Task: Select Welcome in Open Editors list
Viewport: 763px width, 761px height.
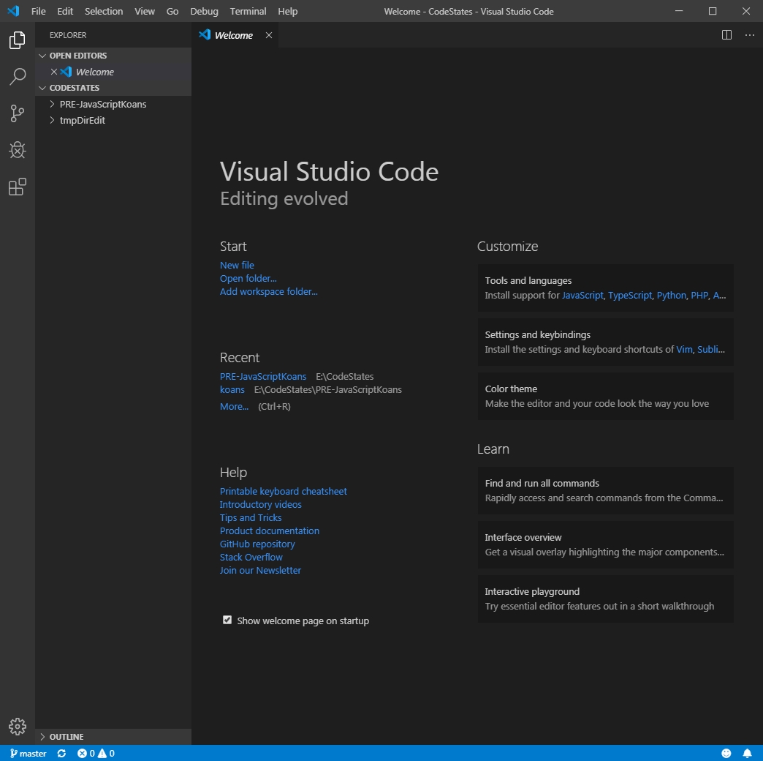Action: coord(113,72)
